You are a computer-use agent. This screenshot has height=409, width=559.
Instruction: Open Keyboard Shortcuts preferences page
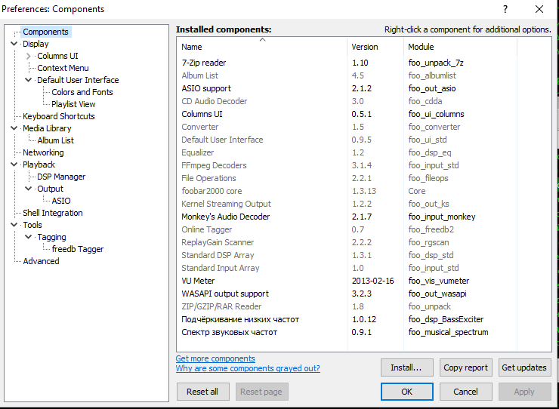pos(59,116)
